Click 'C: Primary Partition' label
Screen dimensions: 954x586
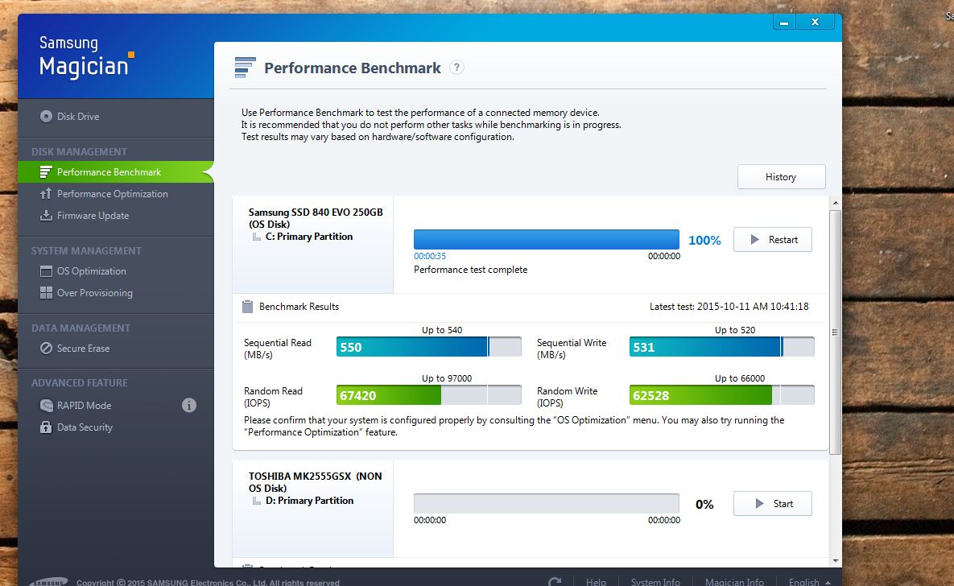309,237
